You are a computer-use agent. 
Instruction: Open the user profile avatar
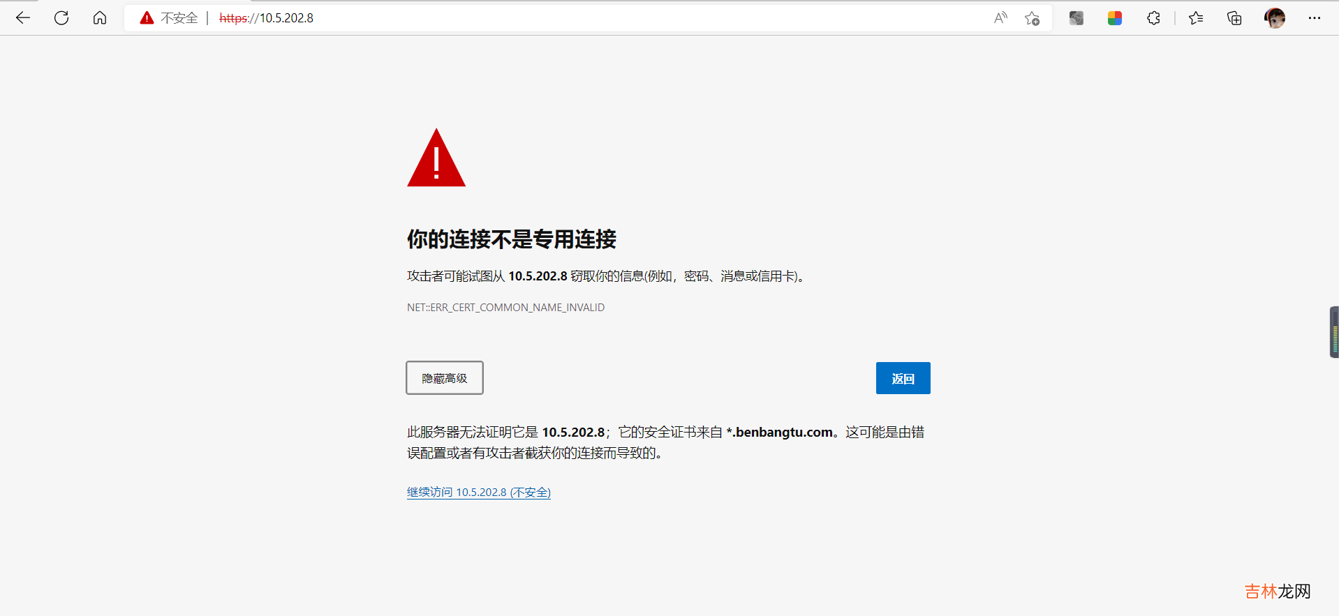(1275, 18)
